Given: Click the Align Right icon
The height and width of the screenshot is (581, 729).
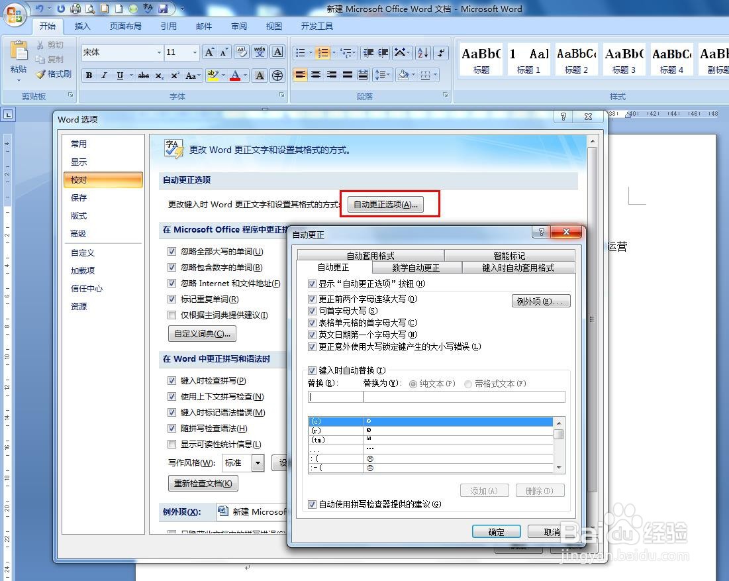Looking at the screenshot, I should click(332, 74).
